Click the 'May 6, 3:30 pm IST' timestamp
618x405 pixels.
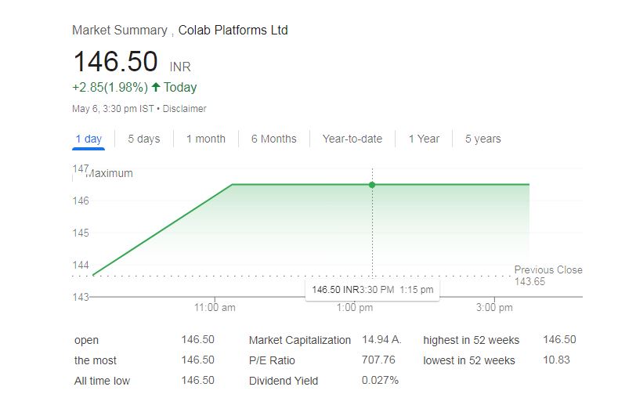pos(113,109)
